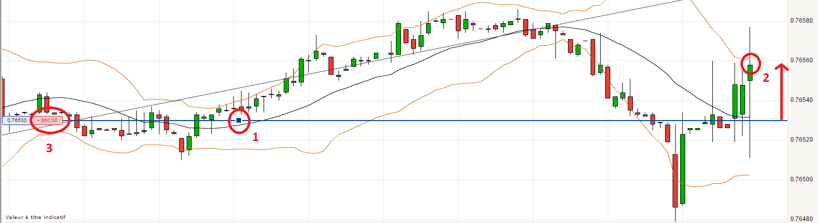The image size is (818, 223).
Task: Click the red number 2 annotation
Action: coord(766,78)
